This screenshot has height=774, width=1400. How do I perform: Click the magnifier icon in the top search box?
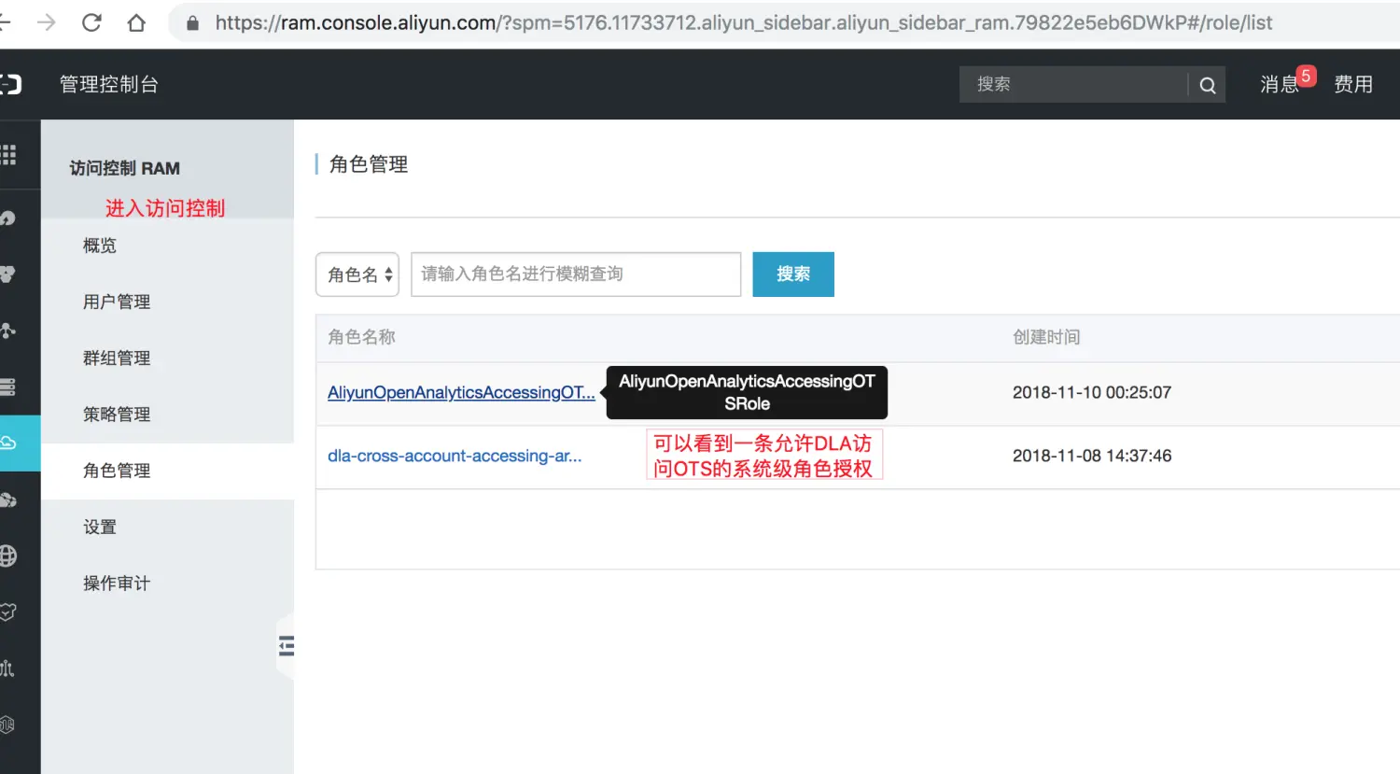tap(1208, 85)
